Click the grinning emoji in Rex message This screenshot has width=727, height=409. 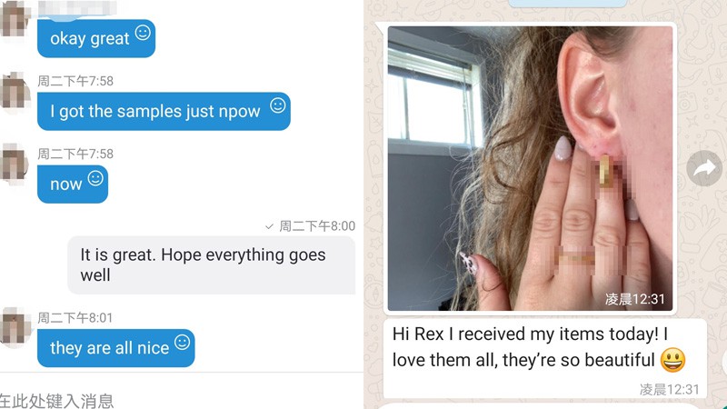672,360
